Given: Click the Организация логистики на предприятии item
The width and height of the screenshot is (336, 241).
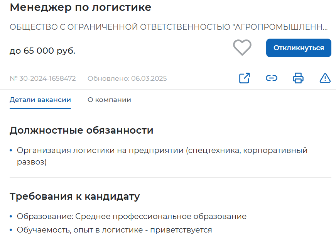Looking at the screenshot, I should [x=162, y=156].
